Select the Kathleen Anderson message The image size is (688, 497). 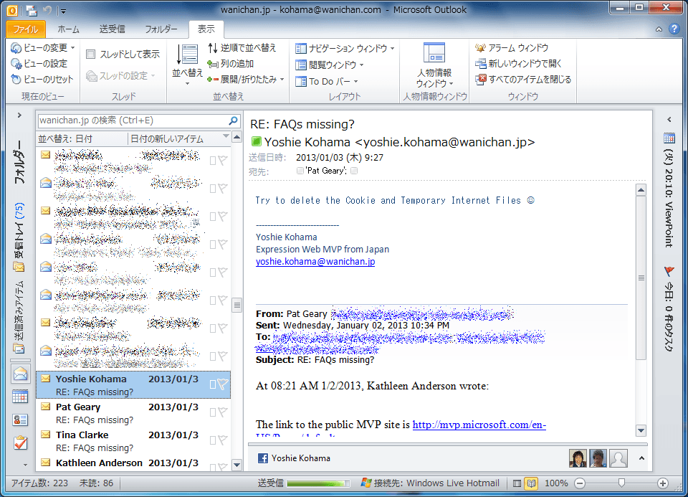(x=133, y=463)
